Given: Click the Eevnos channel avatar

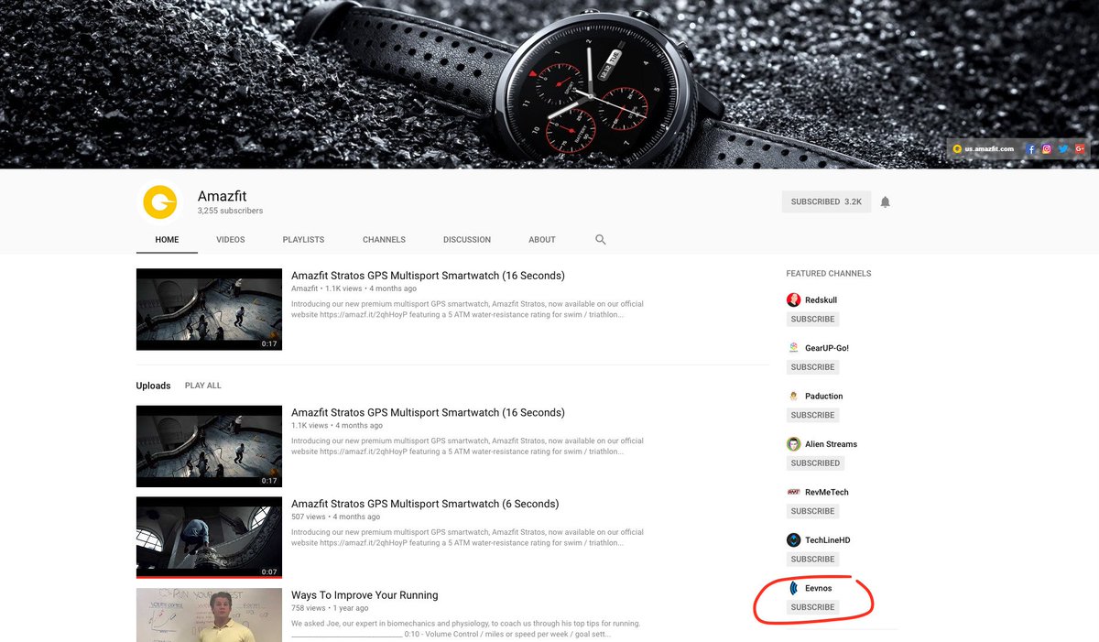Looking at the screenshot, I should [794, 588].
